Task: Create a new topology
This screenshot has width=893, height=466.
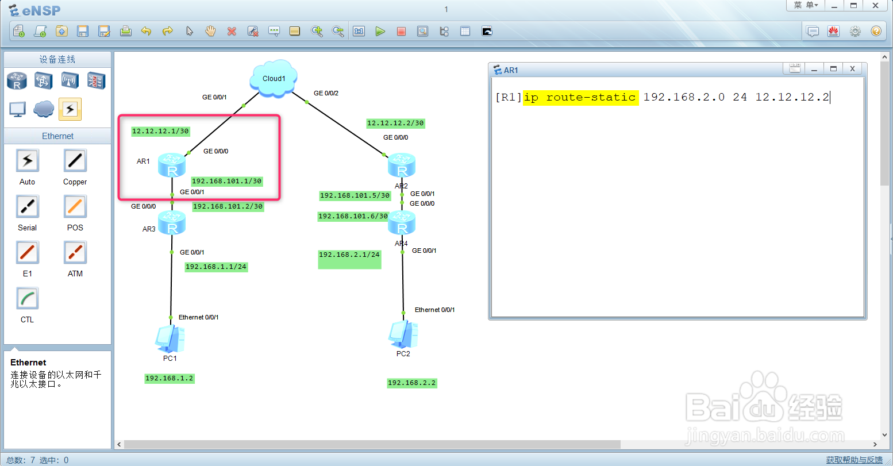Action: (19, 31)
